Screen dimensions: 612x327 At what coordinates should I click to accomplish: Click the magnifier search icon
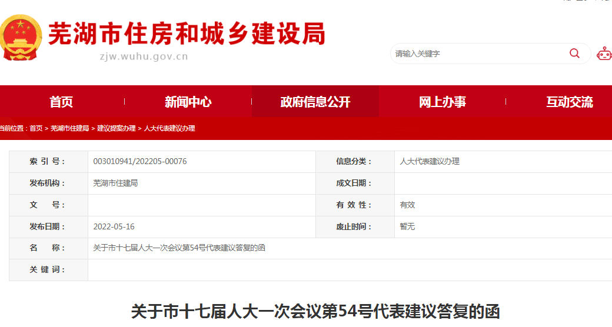click(574, 54)
